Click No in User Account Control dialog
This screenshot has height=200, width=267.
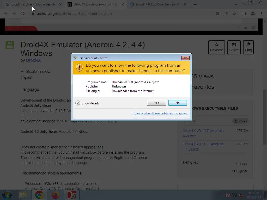[177, 103]
